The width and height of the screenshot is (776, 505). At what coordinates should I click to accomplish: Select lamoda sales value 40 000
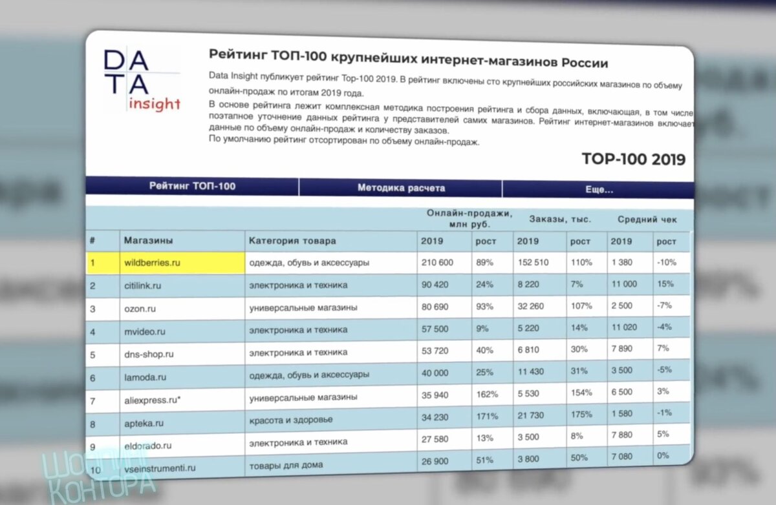click(436, 375)
